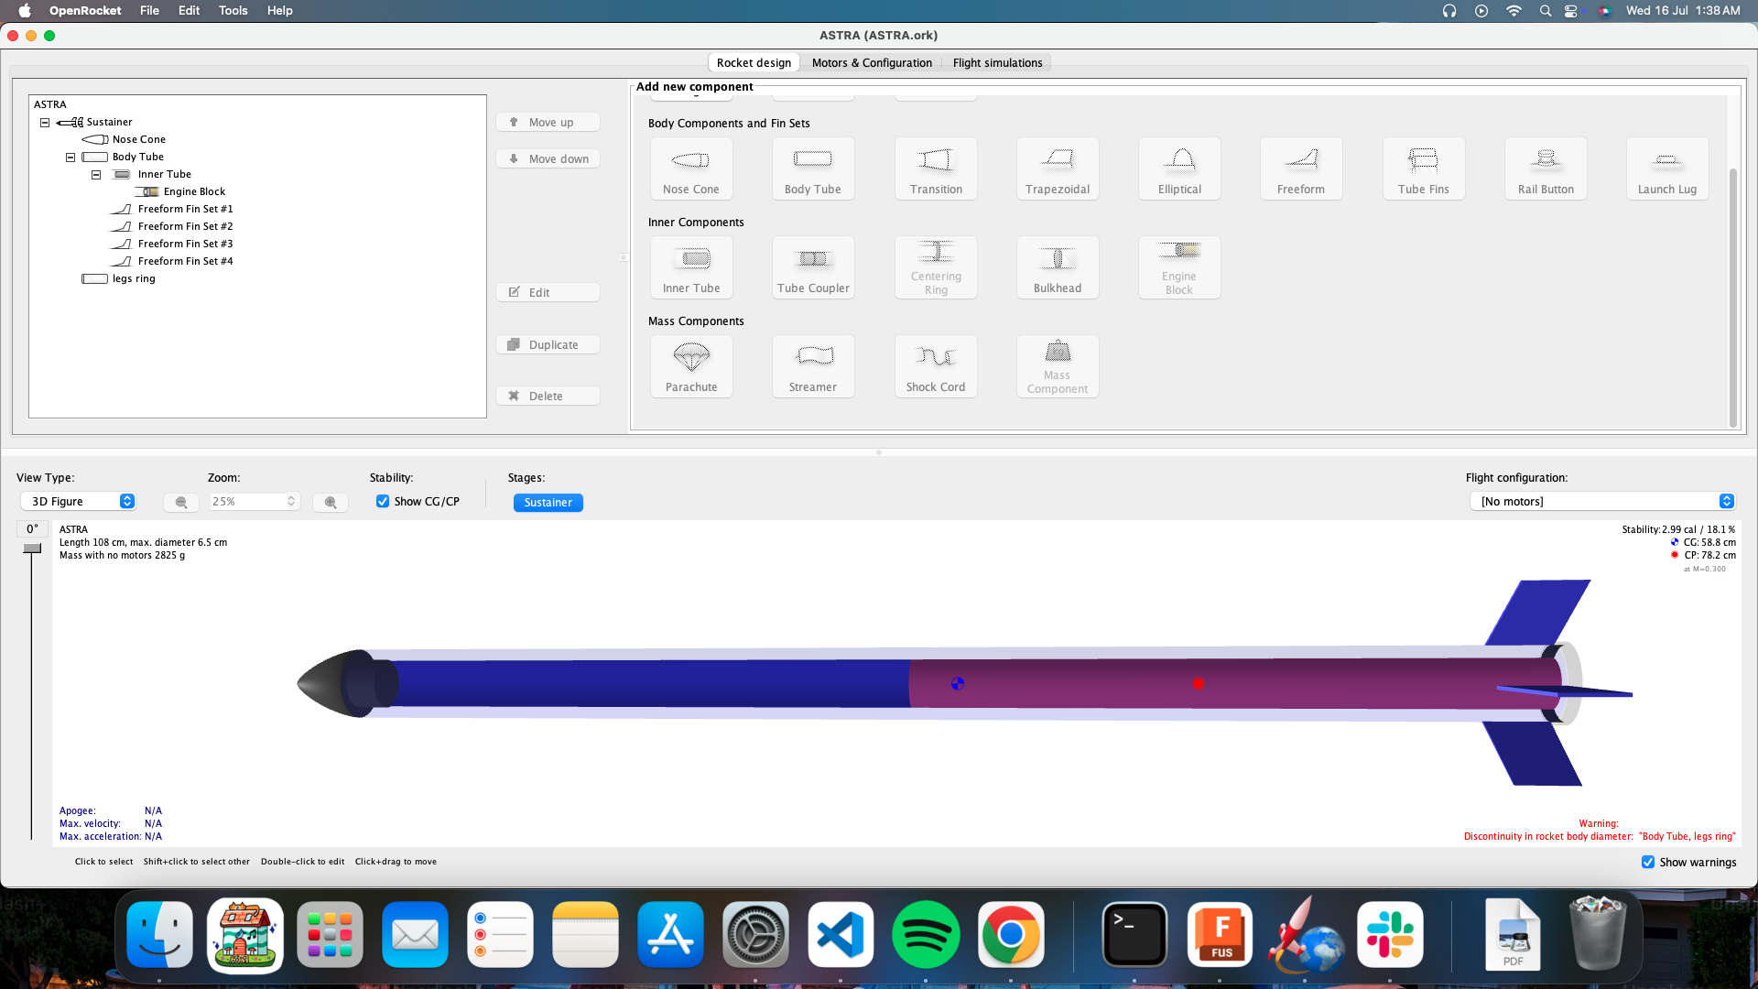The height and width of the screenshot is (989, 1758).
Task: Toggle the Show warnings checkbox
Action: click(x=1648, y=862)
